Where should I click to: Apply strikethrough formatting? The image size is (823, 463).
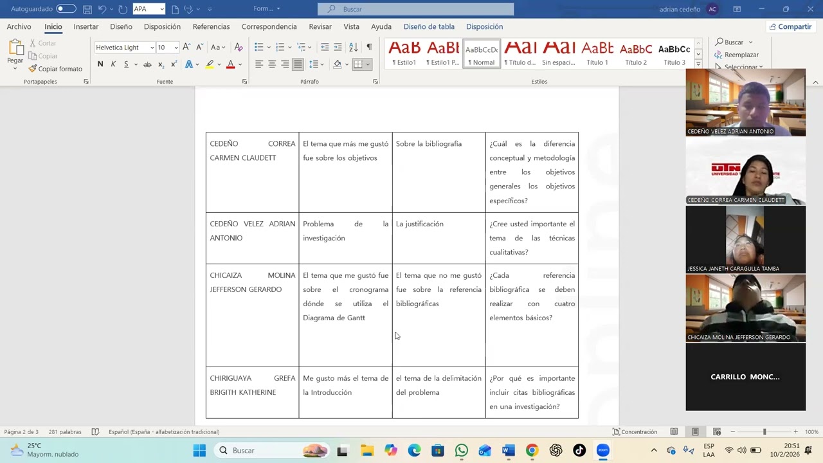[x=147, y=64]
